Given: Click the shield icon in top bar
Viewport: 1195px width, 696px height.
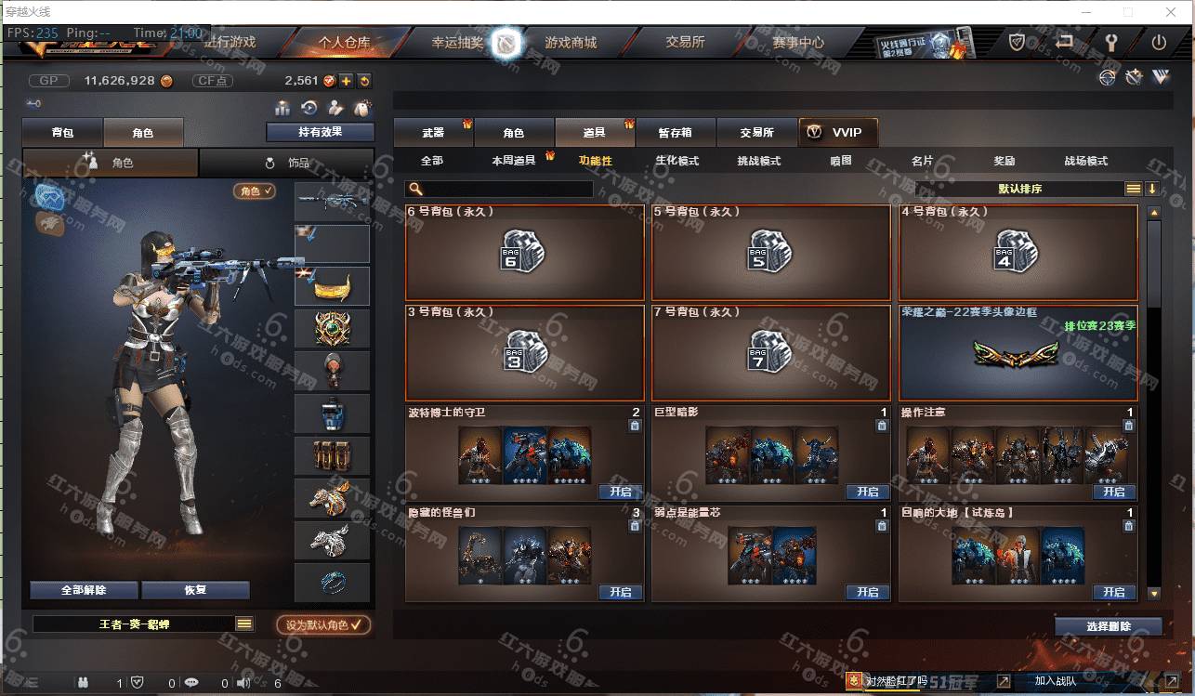Looking at the screenshot, I should 1018,42.
